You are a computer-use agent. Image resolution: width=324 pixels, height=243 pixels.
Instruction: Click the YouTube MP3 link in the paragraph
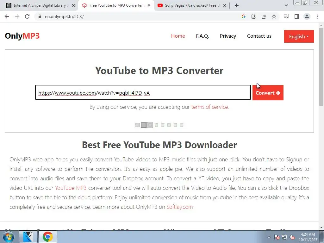click(71, 188)
